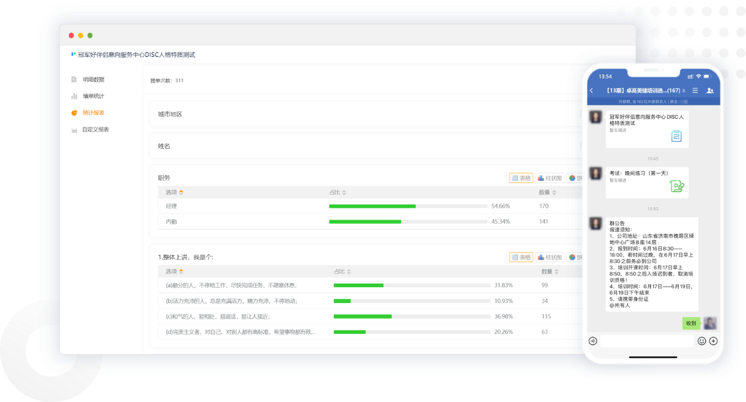
Task: Click the green maximize window dot
Action: (x=90, y=36)
